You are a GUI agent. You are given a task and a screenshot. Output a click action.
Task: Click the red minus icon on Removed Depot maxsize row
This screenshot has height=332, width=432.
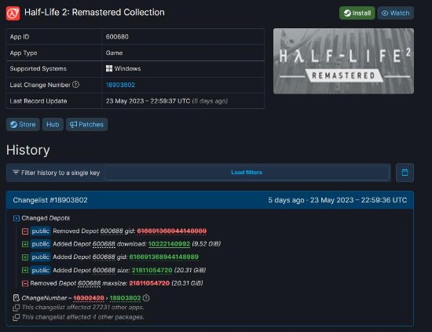click(25, 283)
